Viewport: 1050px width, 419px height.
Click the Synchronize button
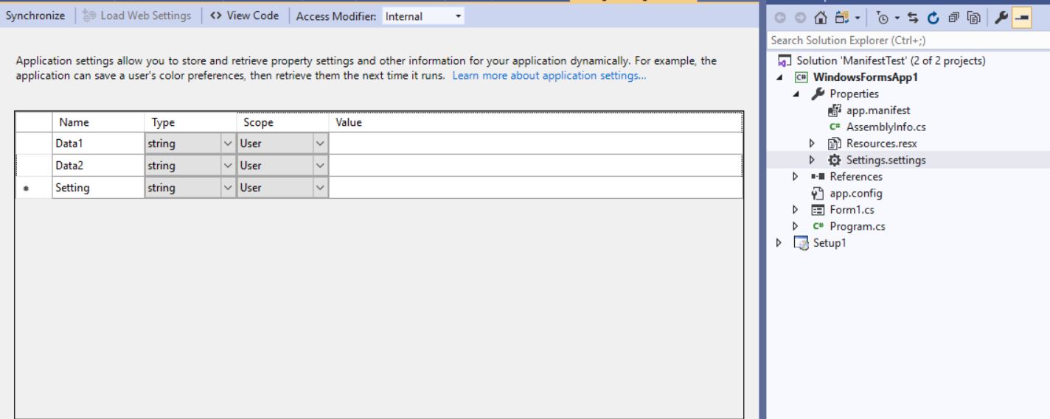[35, 16]
